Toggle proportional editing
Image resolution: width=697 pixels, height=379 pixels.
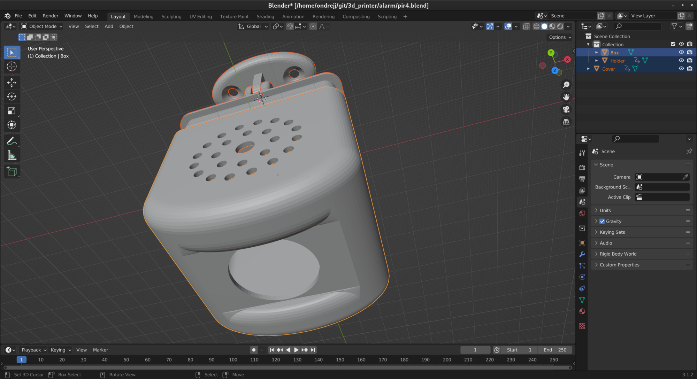(x=313, y=26)
